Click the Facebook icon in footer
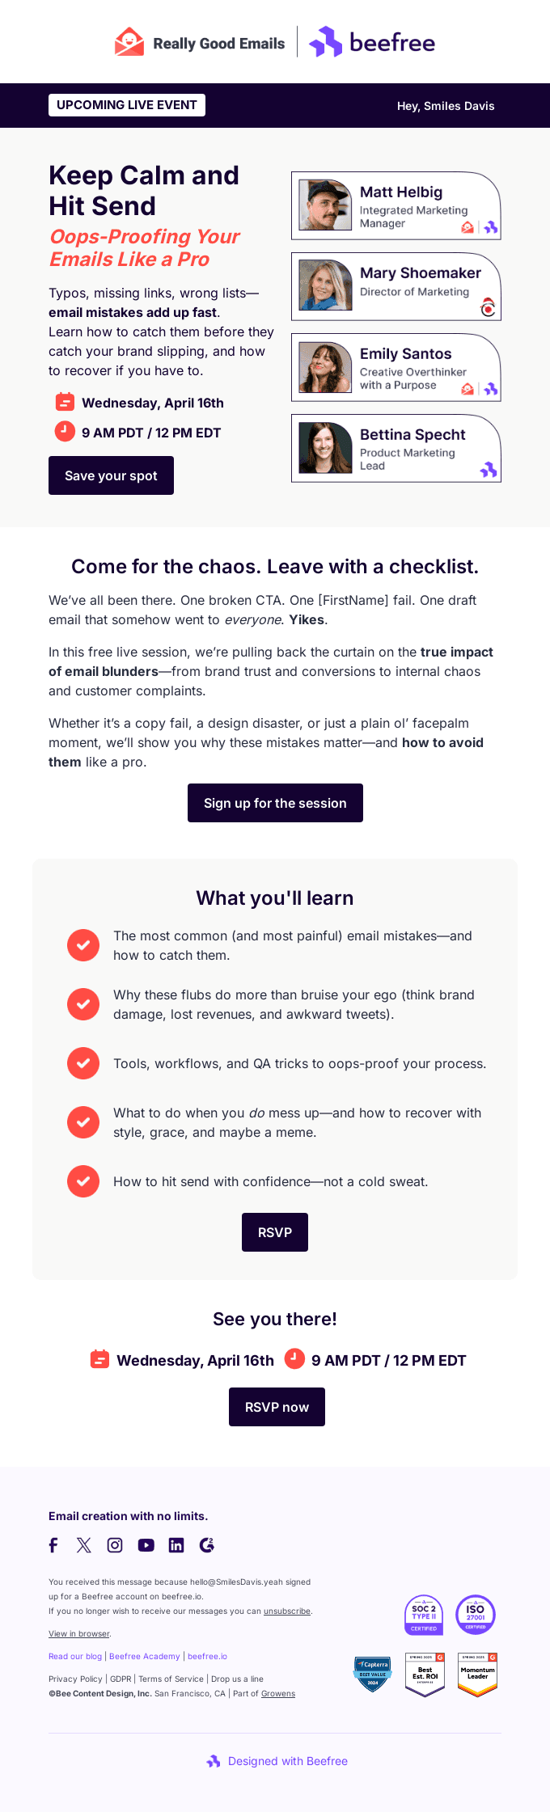The image size is (550, 1812). (53, 1545)
